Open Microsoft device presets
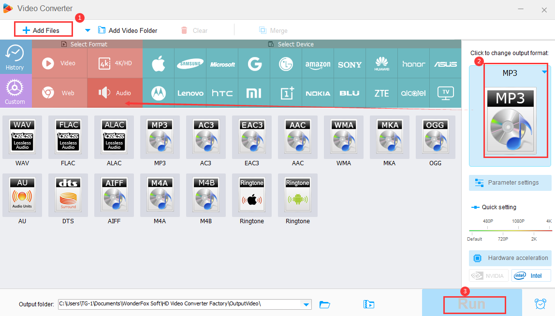Viewport: 555px width, 316px height. [222, 64]
